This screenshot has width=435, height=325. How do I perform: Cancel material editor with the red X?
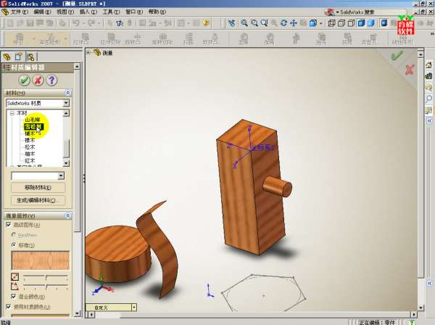pos(38,80)
